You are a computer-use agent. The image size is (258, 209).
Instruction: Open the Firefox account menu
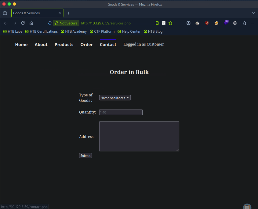[x=188, y=23]
